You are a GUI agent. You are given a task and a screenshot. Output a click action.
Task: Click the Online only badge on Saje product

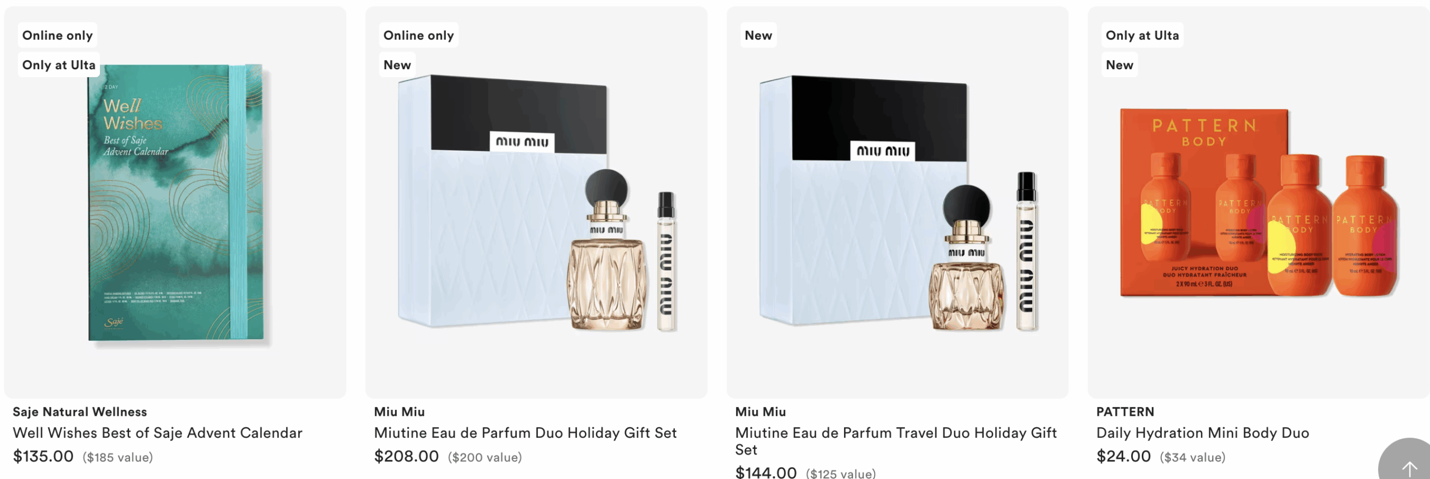click(58, 35)
